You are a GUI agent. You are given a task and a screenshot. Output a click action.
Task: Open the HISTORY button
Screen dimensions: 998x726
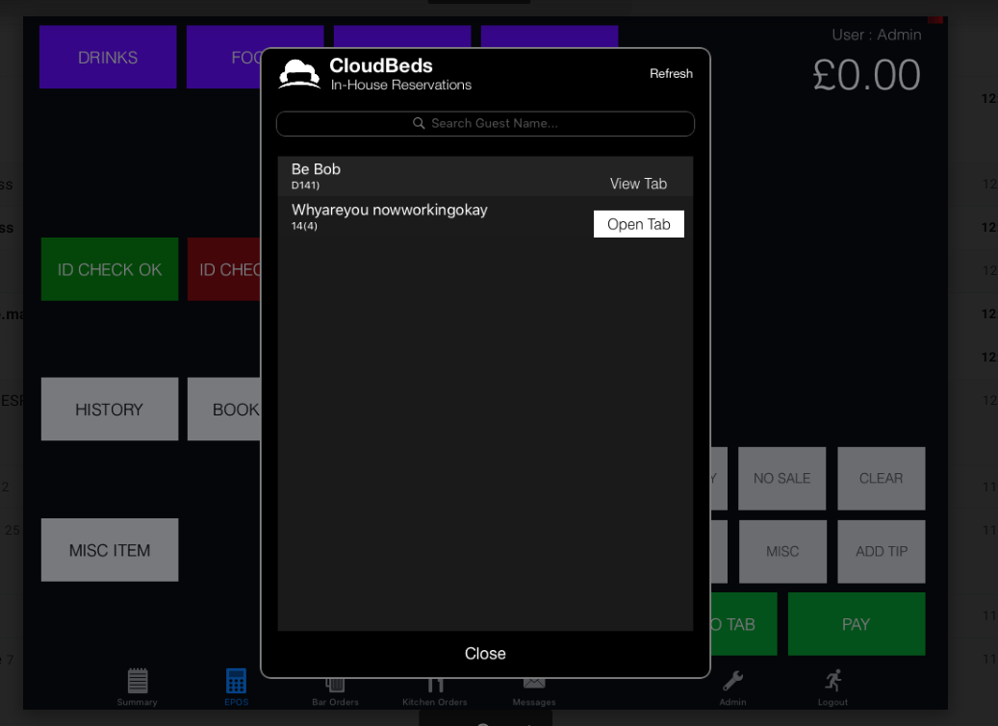(x=109, y=410)
